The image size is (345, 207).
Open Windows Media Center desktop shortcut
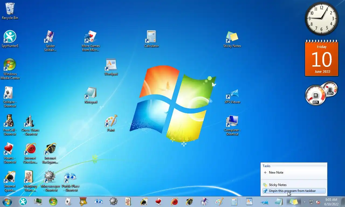[10, 69]
